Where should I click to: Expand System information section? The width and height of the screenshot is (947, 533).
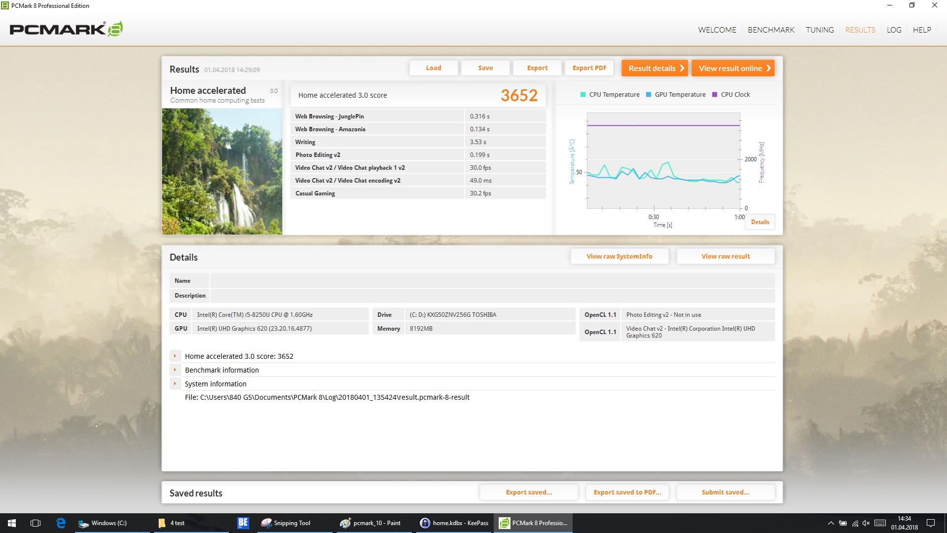pyautogui.click(x=175, y=383)
